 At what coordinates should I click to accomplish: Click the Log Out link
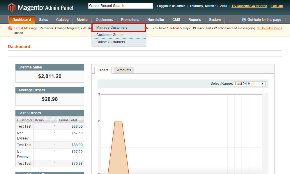coord(277,6)
